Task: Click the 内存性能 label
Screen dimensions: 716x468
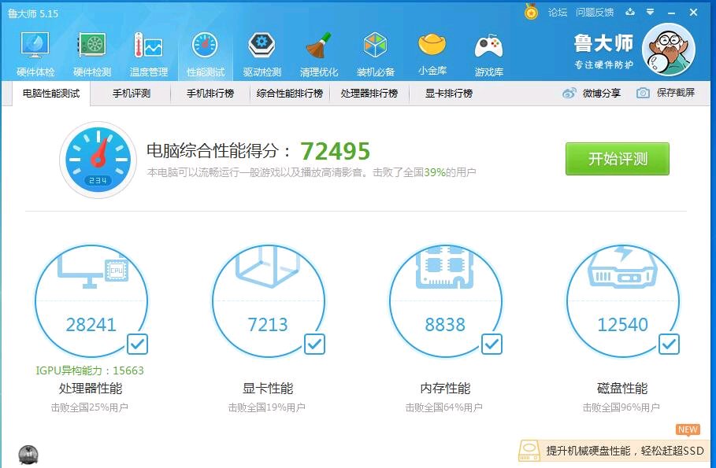Action: [445, 389]
